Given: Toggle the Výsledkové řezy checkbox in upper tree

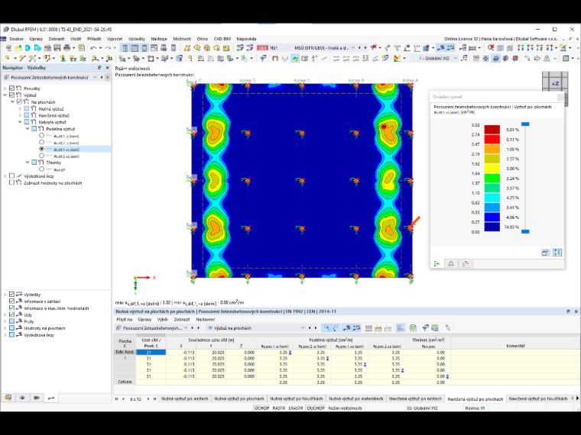Looking at the screenshot, I should tap(12, 176).
